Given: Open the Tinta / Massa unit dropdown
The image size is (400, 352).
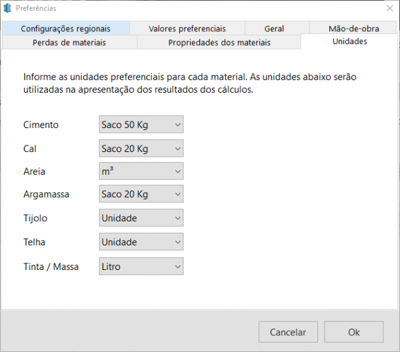Looking at the screenshot, I should pyautogui.click(x=141, y=267).
